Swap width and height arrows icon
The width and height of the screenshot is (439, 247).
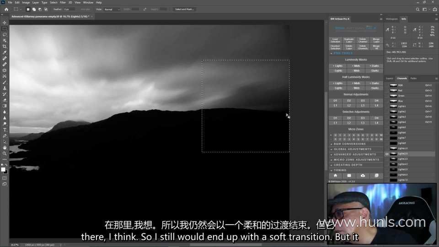[145, 9]
